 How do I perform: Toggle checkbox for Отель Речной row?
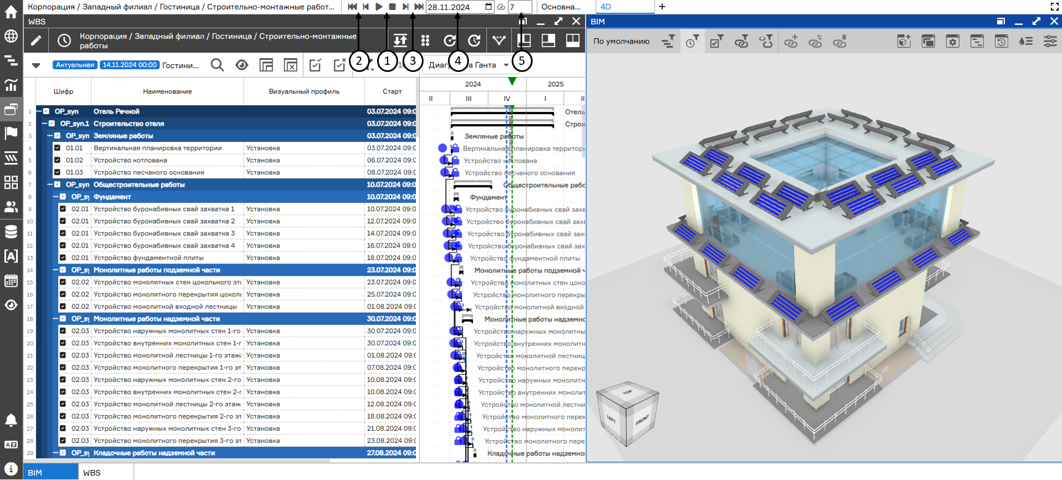point(46,111)
